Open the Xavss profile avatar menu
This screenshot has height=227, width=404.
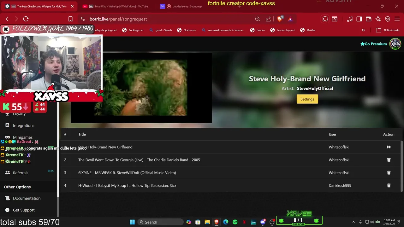coord(395,44)
